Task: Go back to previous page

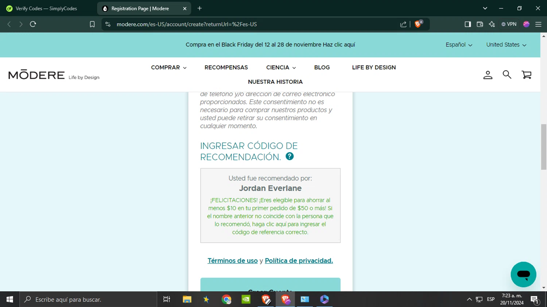Action: pos(9,24)
